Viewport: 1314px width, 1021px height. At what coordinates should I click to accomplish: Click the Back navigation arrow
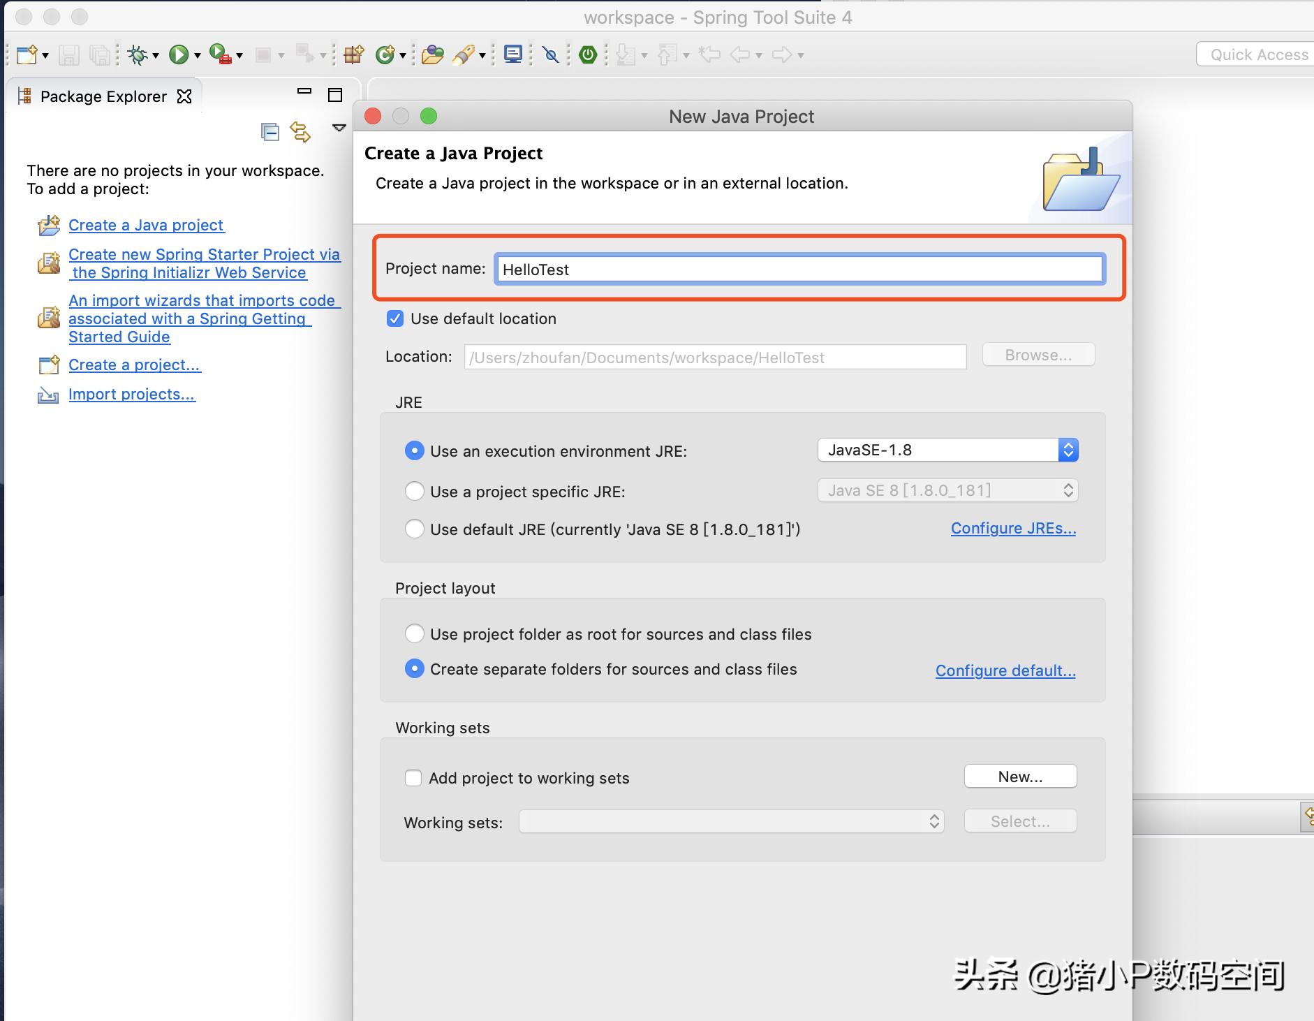coord(740,54)
